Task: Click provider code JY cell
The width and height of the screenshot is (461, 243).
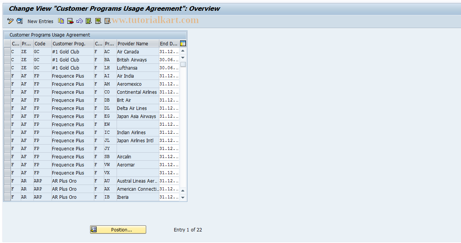Action: (x=110, y=148)
